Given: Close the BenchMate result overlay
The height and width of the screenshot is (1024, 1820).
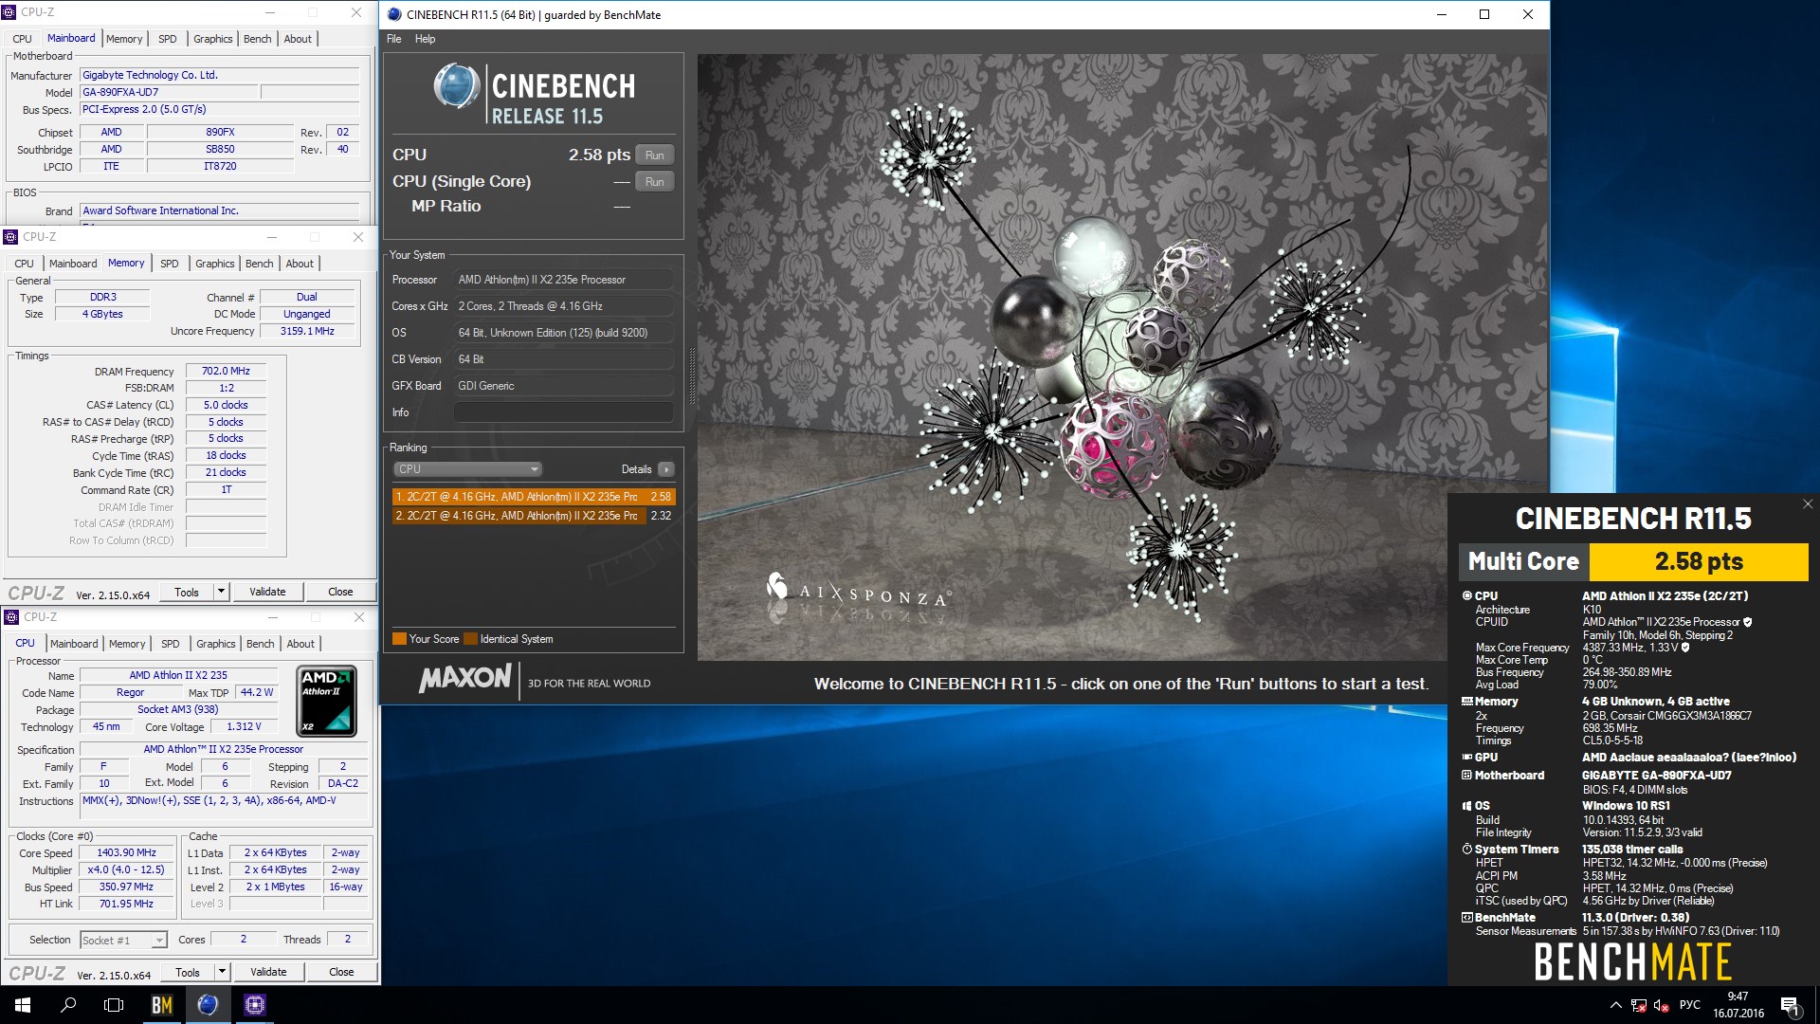Looking at the screenshot, I should [x=1808, y=504].
